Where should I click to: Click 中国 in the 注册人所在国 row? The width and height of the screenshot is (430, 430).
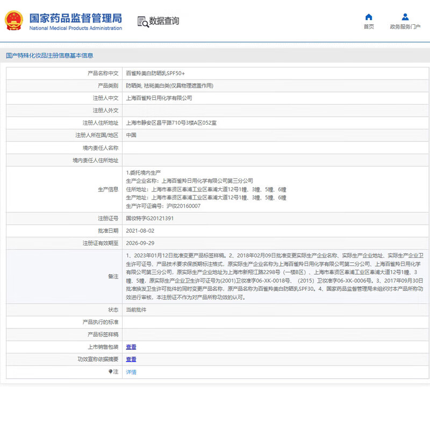coord(131,134)
